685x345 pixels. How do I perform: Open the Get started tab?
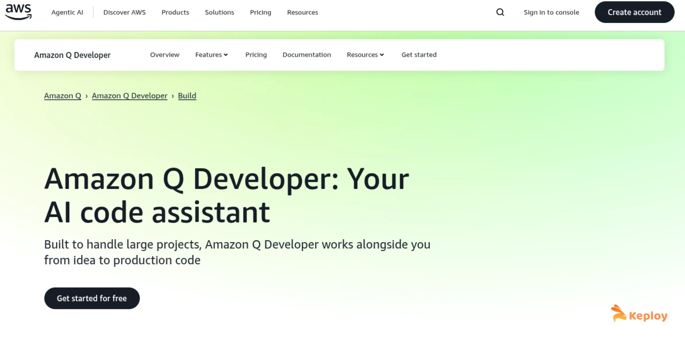tap(419, 55)
